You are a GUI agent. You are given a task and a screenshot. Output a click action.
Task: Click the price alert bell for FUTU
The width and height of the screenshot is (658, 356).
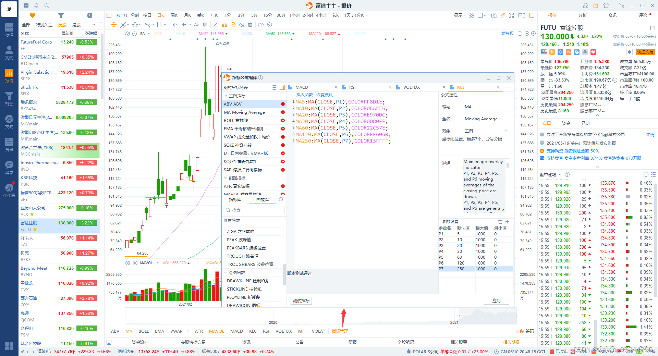click(x=630, y=52)
